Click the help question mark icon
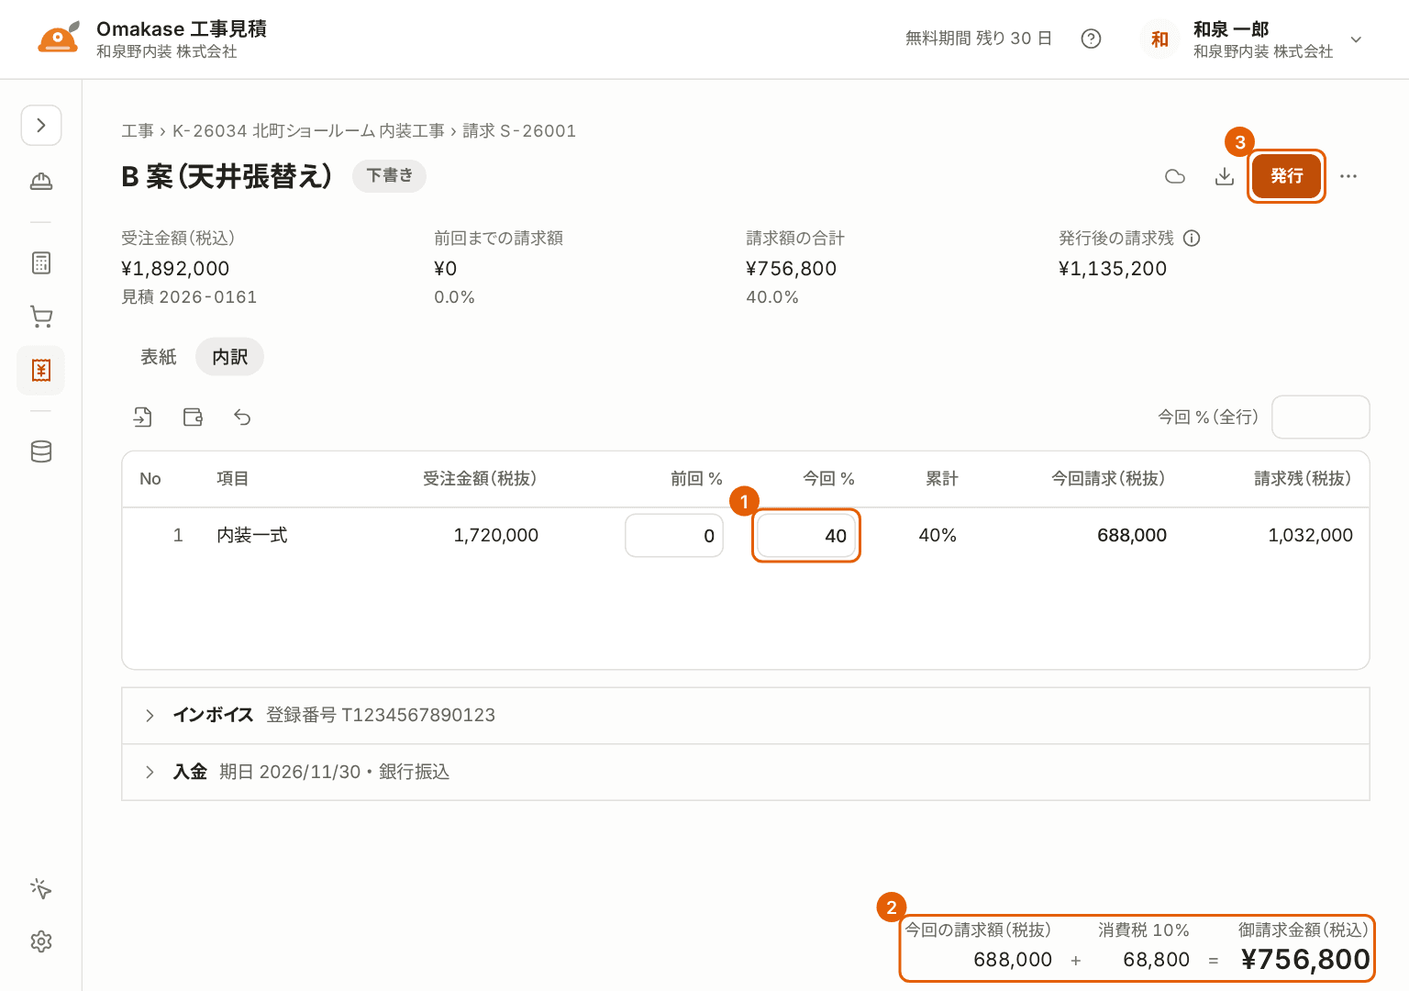The image size is (1409, 991). click(1091, 39)
